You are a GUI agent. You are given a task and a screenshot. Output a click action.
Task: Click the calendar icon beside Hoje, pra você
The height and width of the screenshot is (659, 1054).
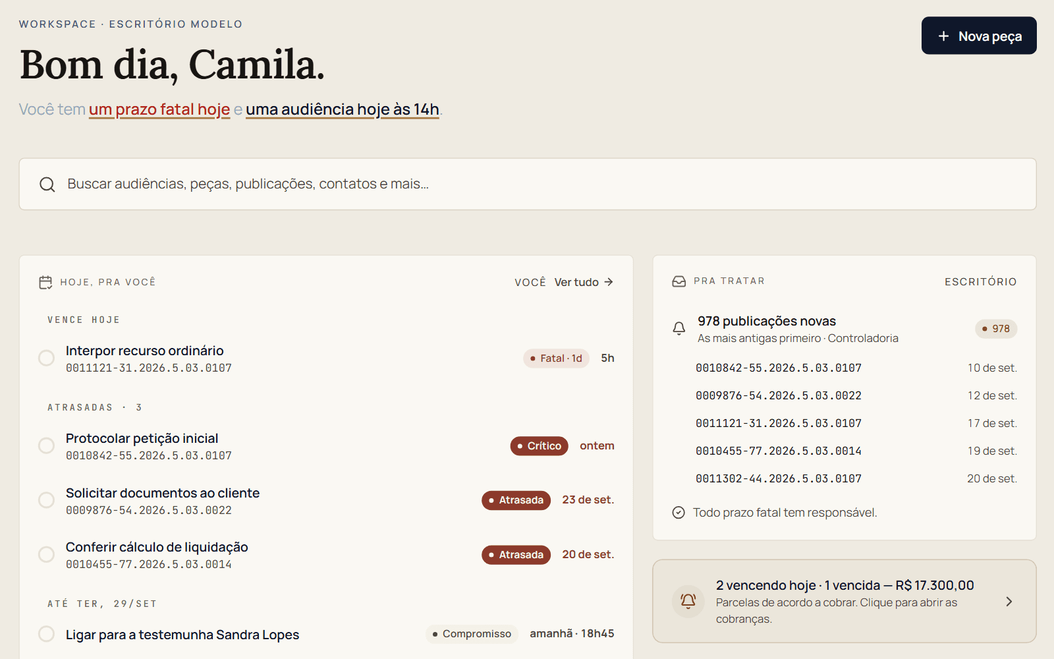pos(45,283)
